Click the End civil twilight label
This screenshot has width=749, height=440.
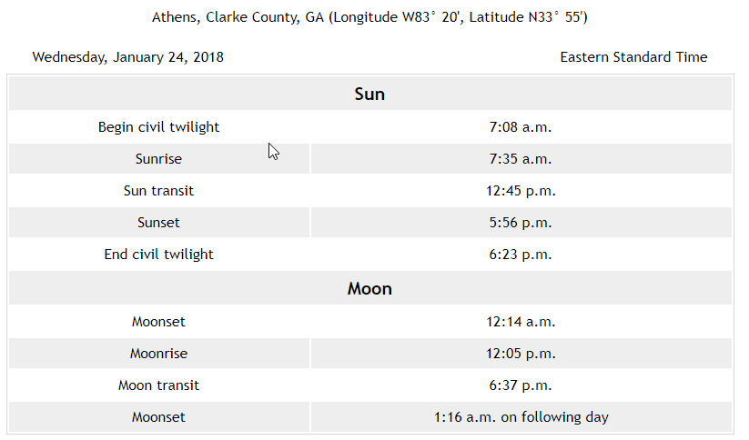(x=158, y=254)
